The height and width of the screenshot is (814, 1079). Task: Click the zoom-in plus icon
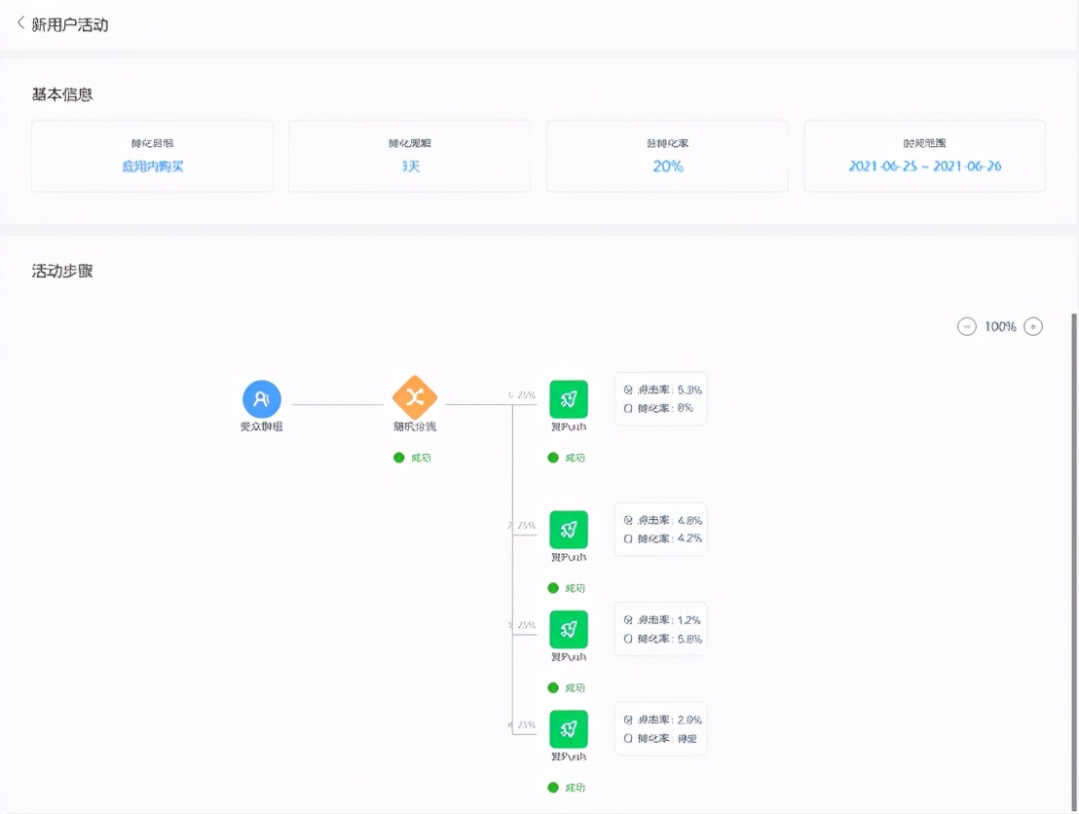point(1033,326)
